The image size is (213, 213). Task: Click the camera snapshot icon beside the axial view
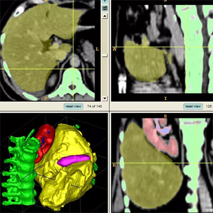click(105, 8)
